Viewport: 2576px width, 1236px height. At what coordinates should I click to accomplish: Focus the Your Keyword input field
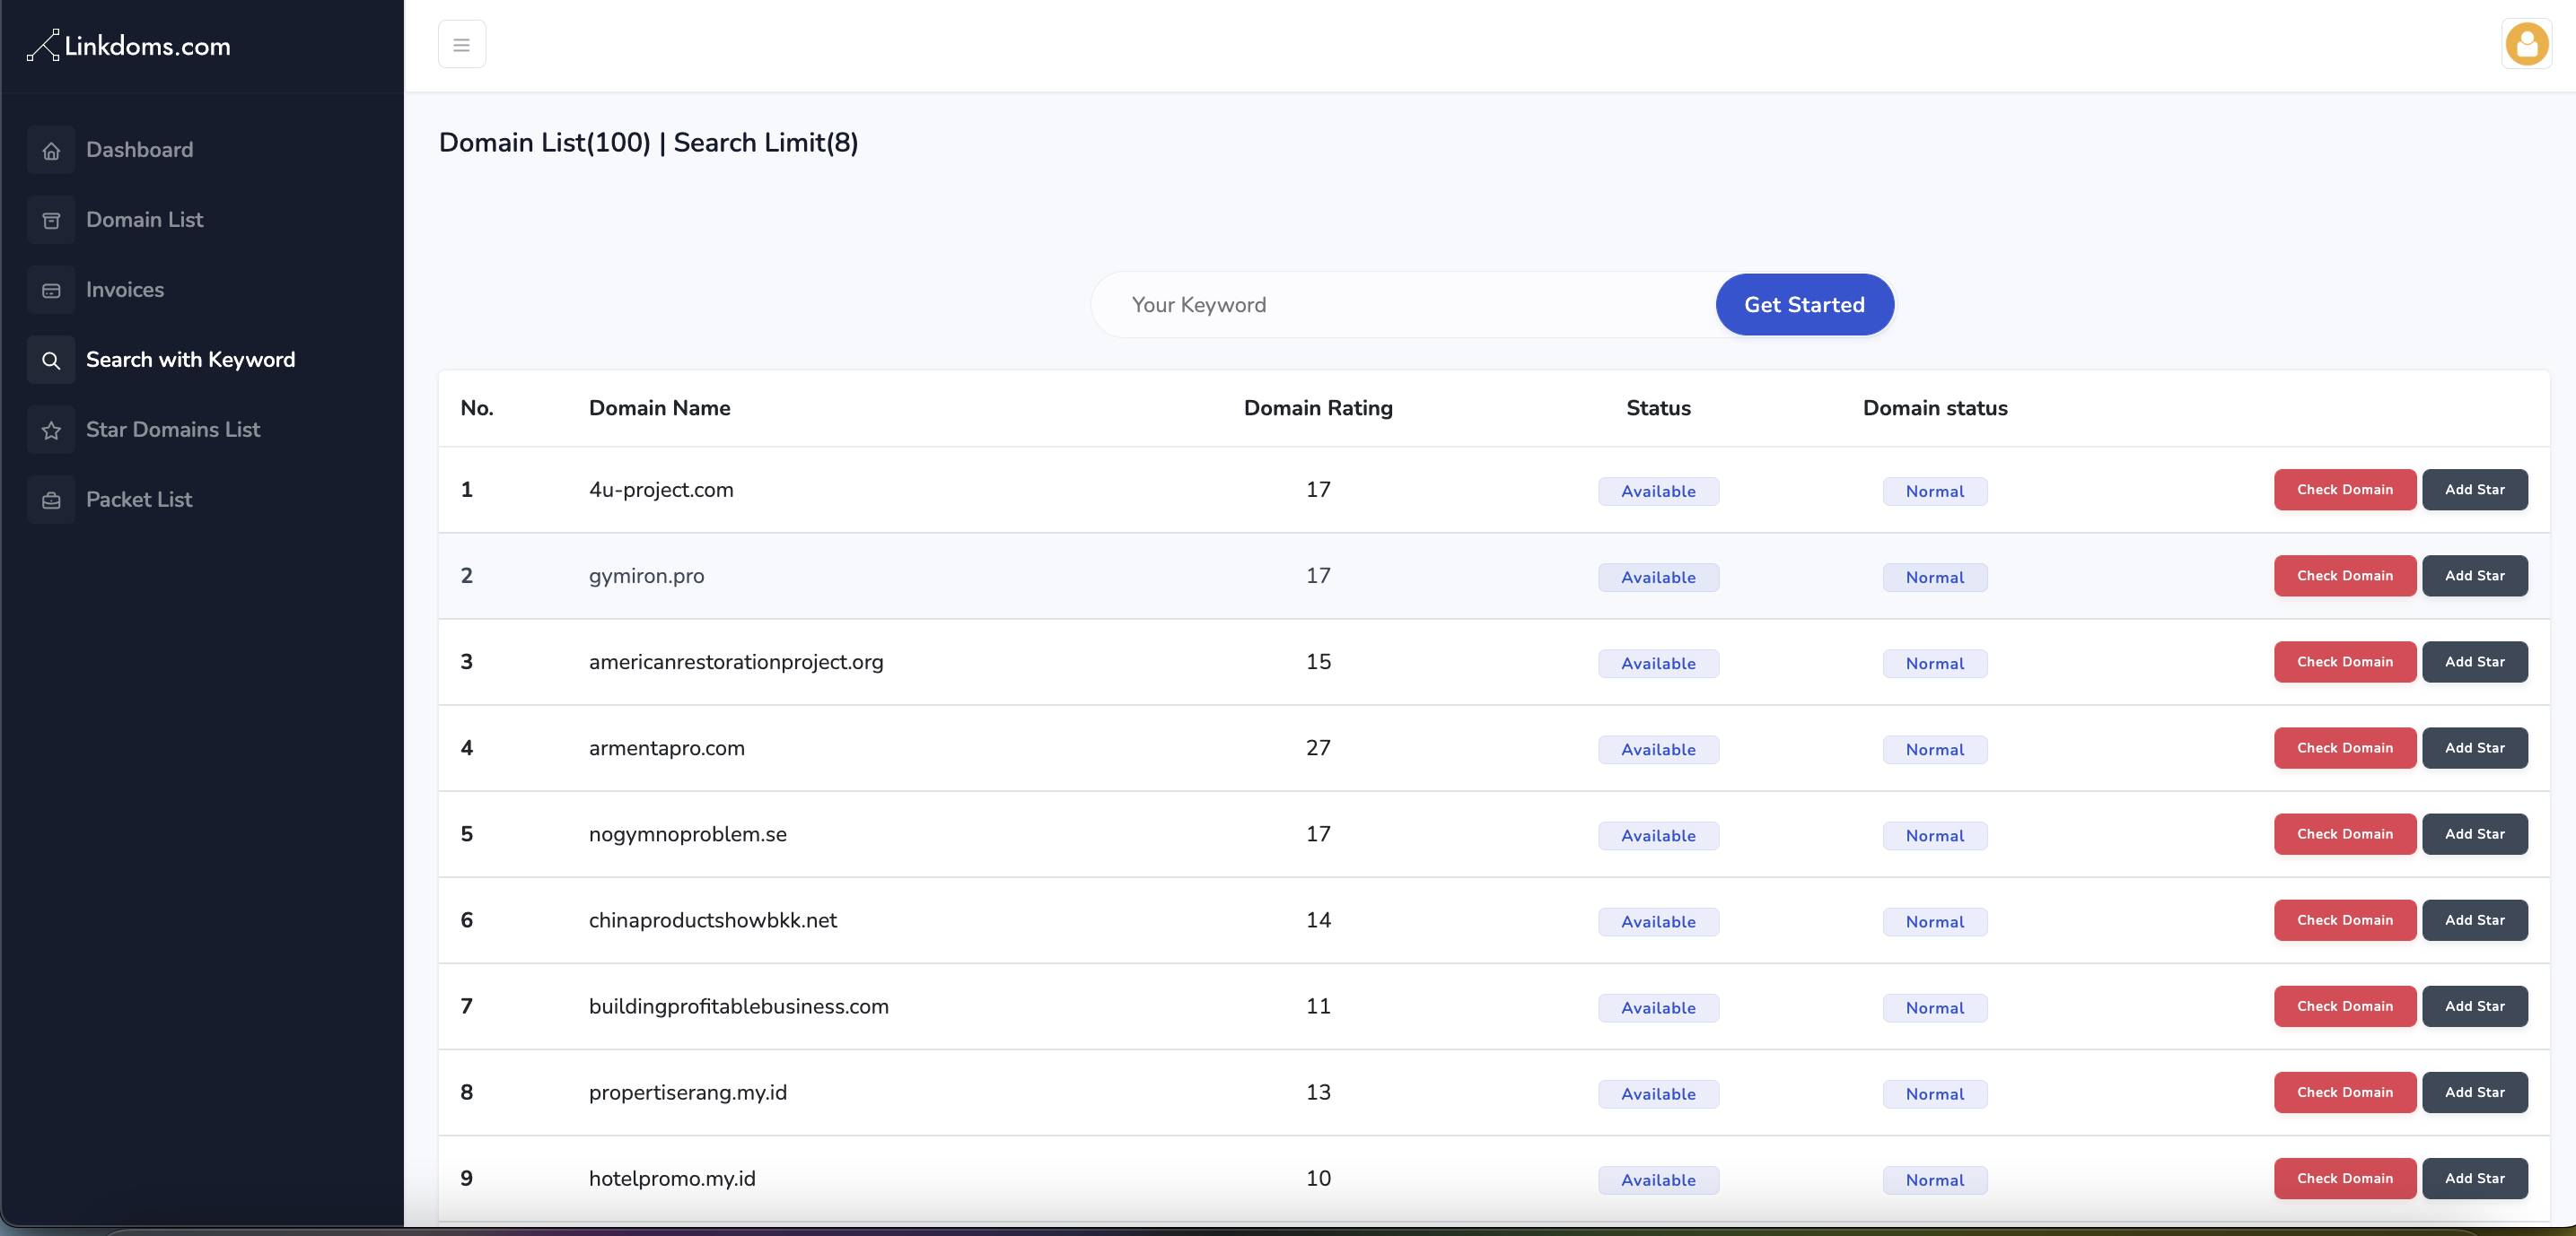tap(1405, 305)
